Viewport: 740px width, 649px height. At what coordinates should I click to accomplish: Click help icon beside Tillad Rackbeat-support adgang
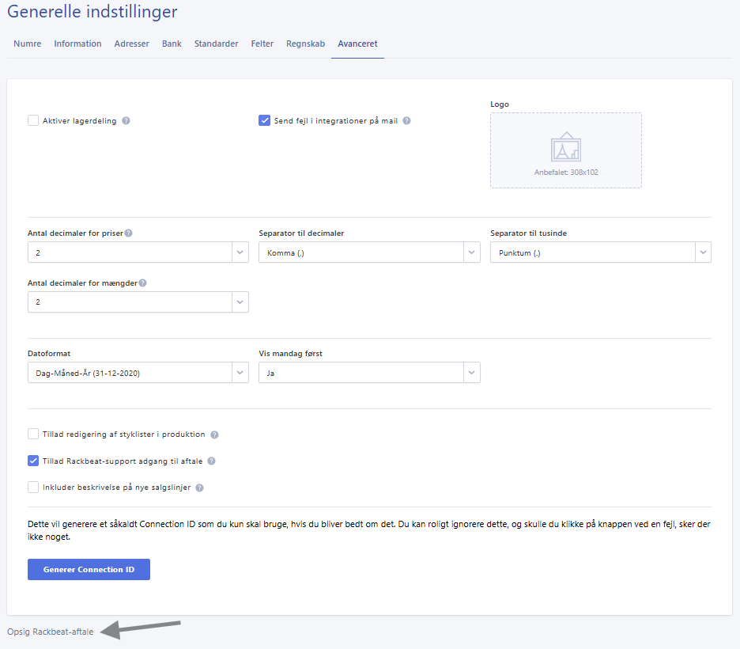[211, 461]
